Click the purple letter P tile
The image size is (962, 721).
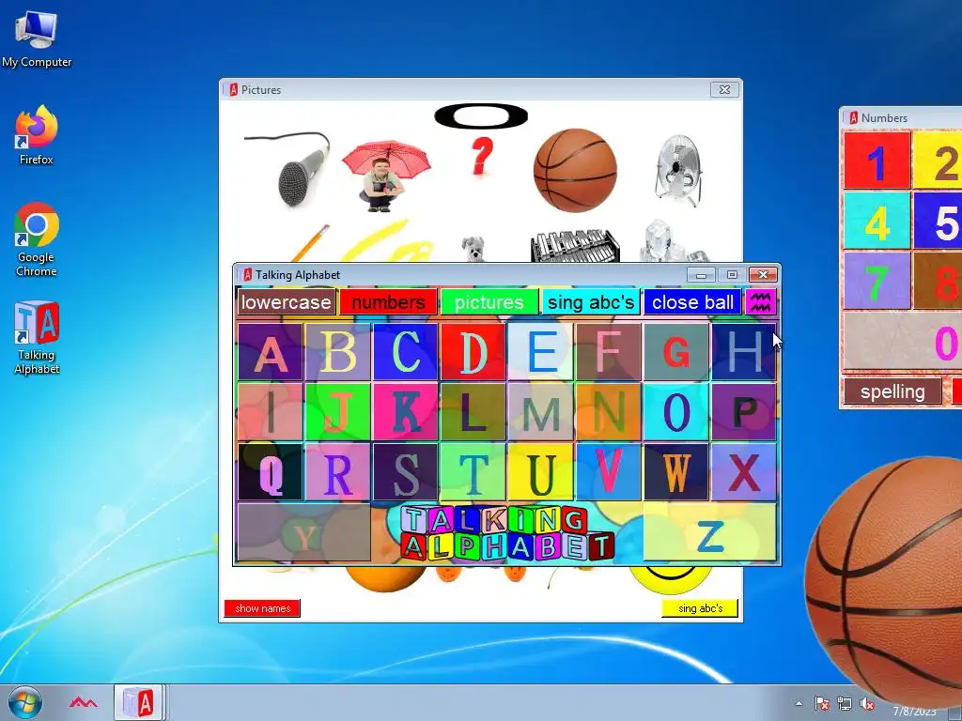(744, 412)
